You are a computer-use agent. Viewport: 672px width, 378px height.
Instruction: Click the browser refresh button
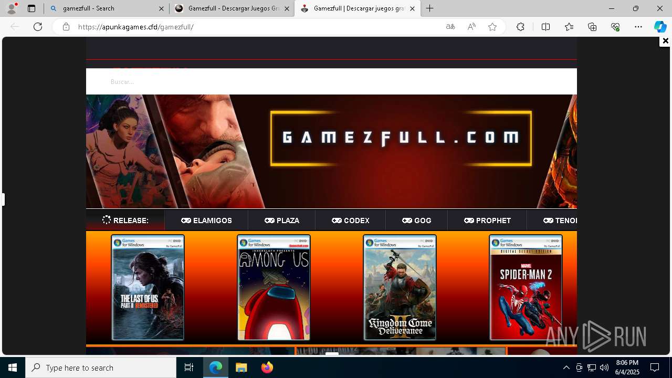[38, 27]
